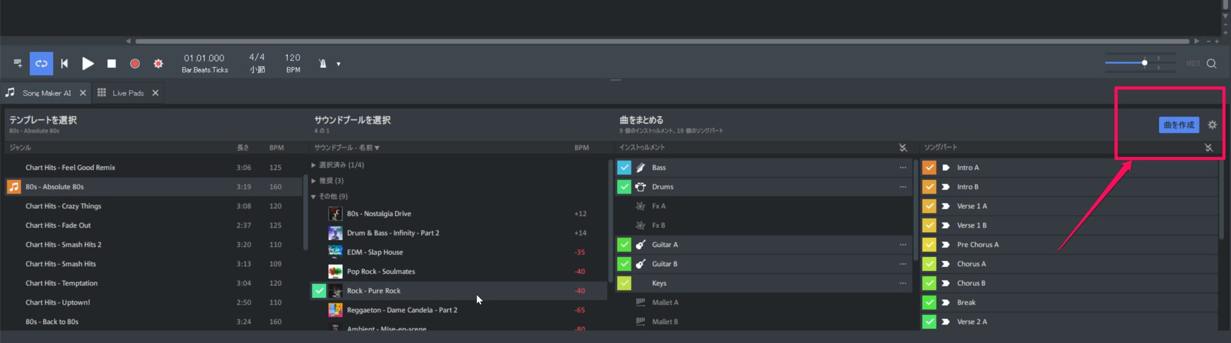
Task: Open recording settings gear icon
Action: point(158,63)
